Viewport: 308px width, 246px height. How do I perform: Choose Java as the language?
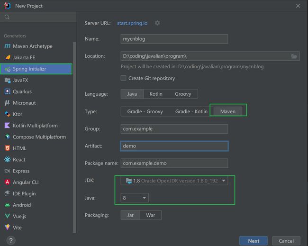click(132, 94)
